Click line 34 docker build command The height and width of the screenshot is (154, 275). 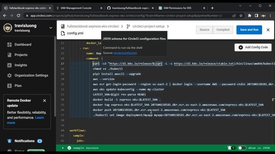[x=127, y=100]
